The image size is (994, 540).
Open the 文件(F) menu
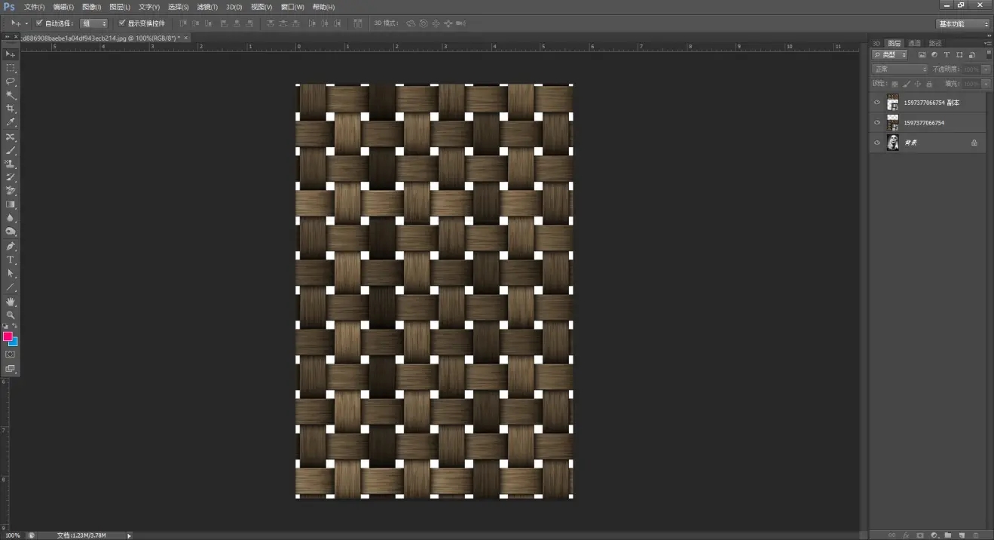(35, 7)
